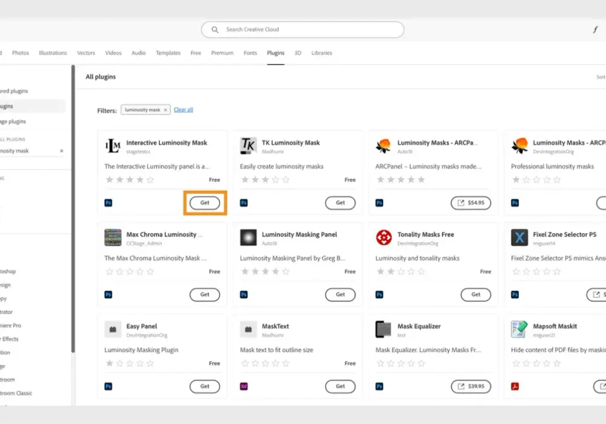Select the Plugins tab
The height and width of the screenshot is (424, 606).
(276, 53)
